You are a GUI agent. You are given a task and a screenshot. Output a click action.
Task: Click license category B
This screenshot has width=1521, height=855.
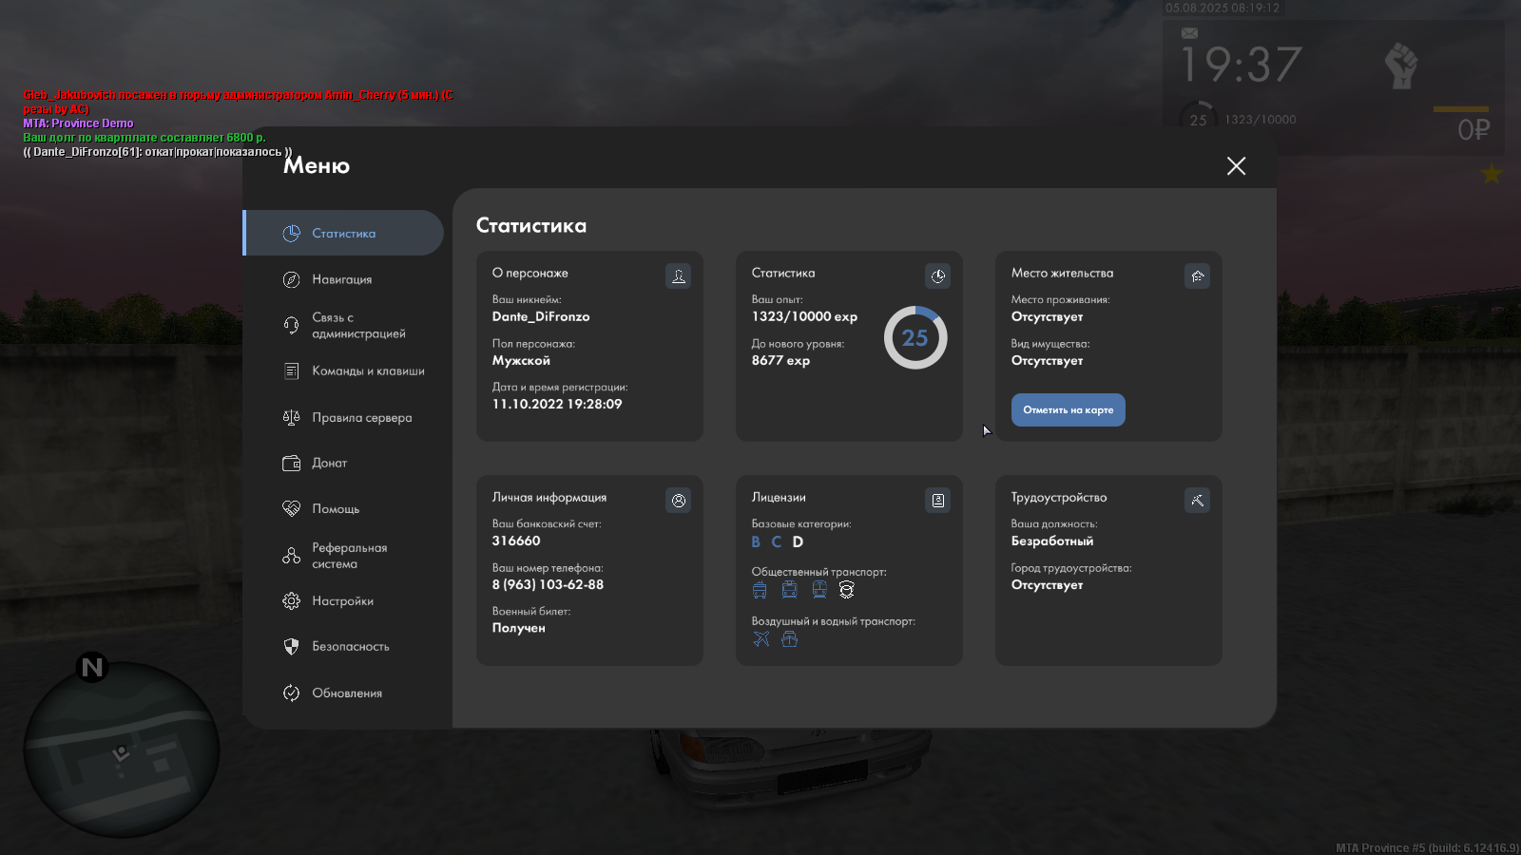(x=756, y=542)
